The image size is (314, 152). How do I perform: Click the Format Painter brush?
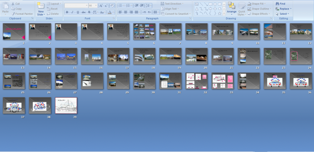coord(13,14)
